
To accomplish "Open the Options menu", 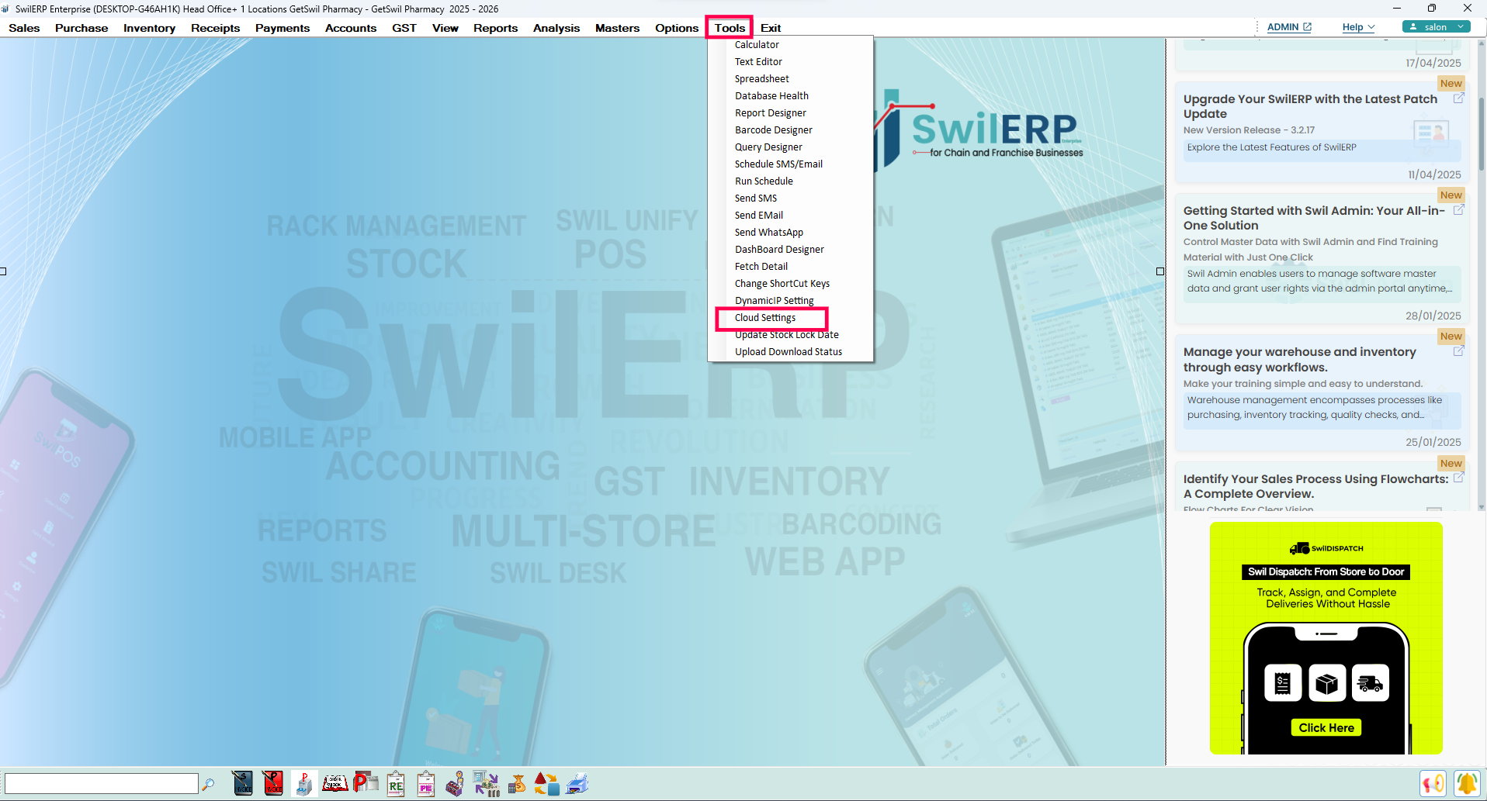I will [677, 28].
